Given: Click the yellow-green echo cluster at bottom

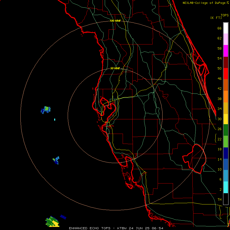Looking at the screenshot, I should (x=52, y=222).
